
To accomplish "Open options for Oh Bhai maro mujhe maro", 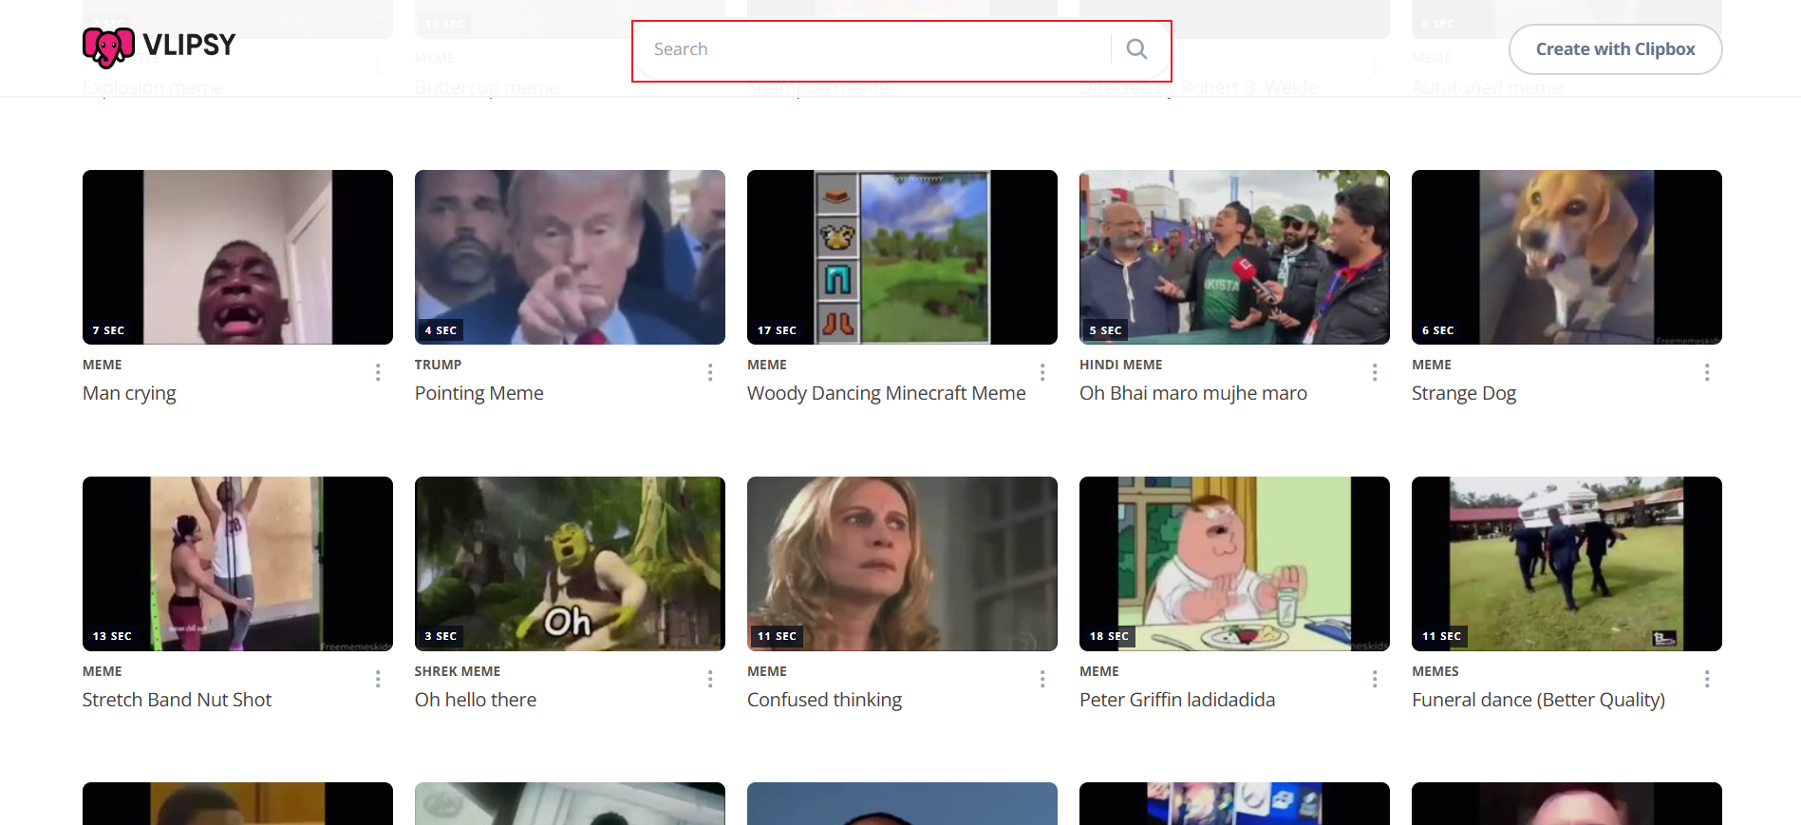I will tap(1375, 372).
